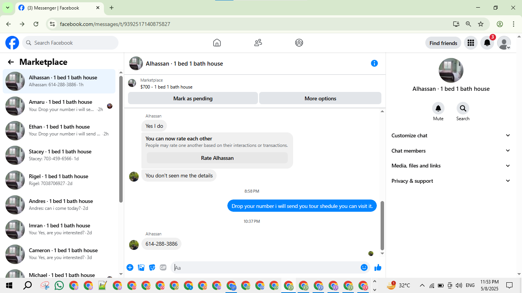Open more actions plus icon
522x293 pixels.
click(130, 267)
